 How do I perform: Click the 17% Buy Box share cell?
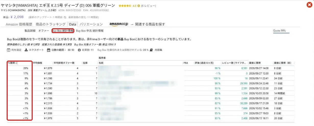[x=26, y=73]
